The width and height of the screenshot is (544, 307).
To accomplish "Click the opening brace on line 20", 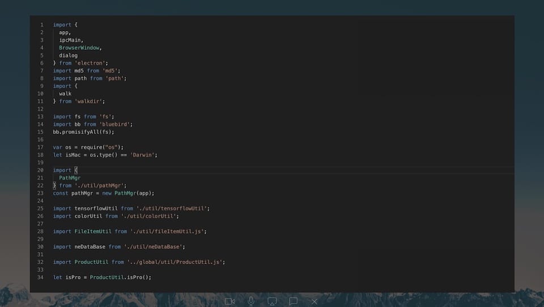I will (76, 170).
